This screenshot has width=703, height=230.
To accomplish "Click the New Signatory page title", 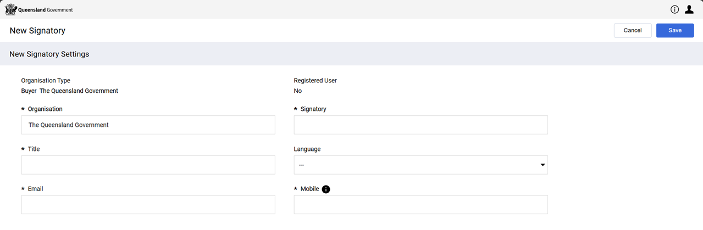I will [37, 31].
